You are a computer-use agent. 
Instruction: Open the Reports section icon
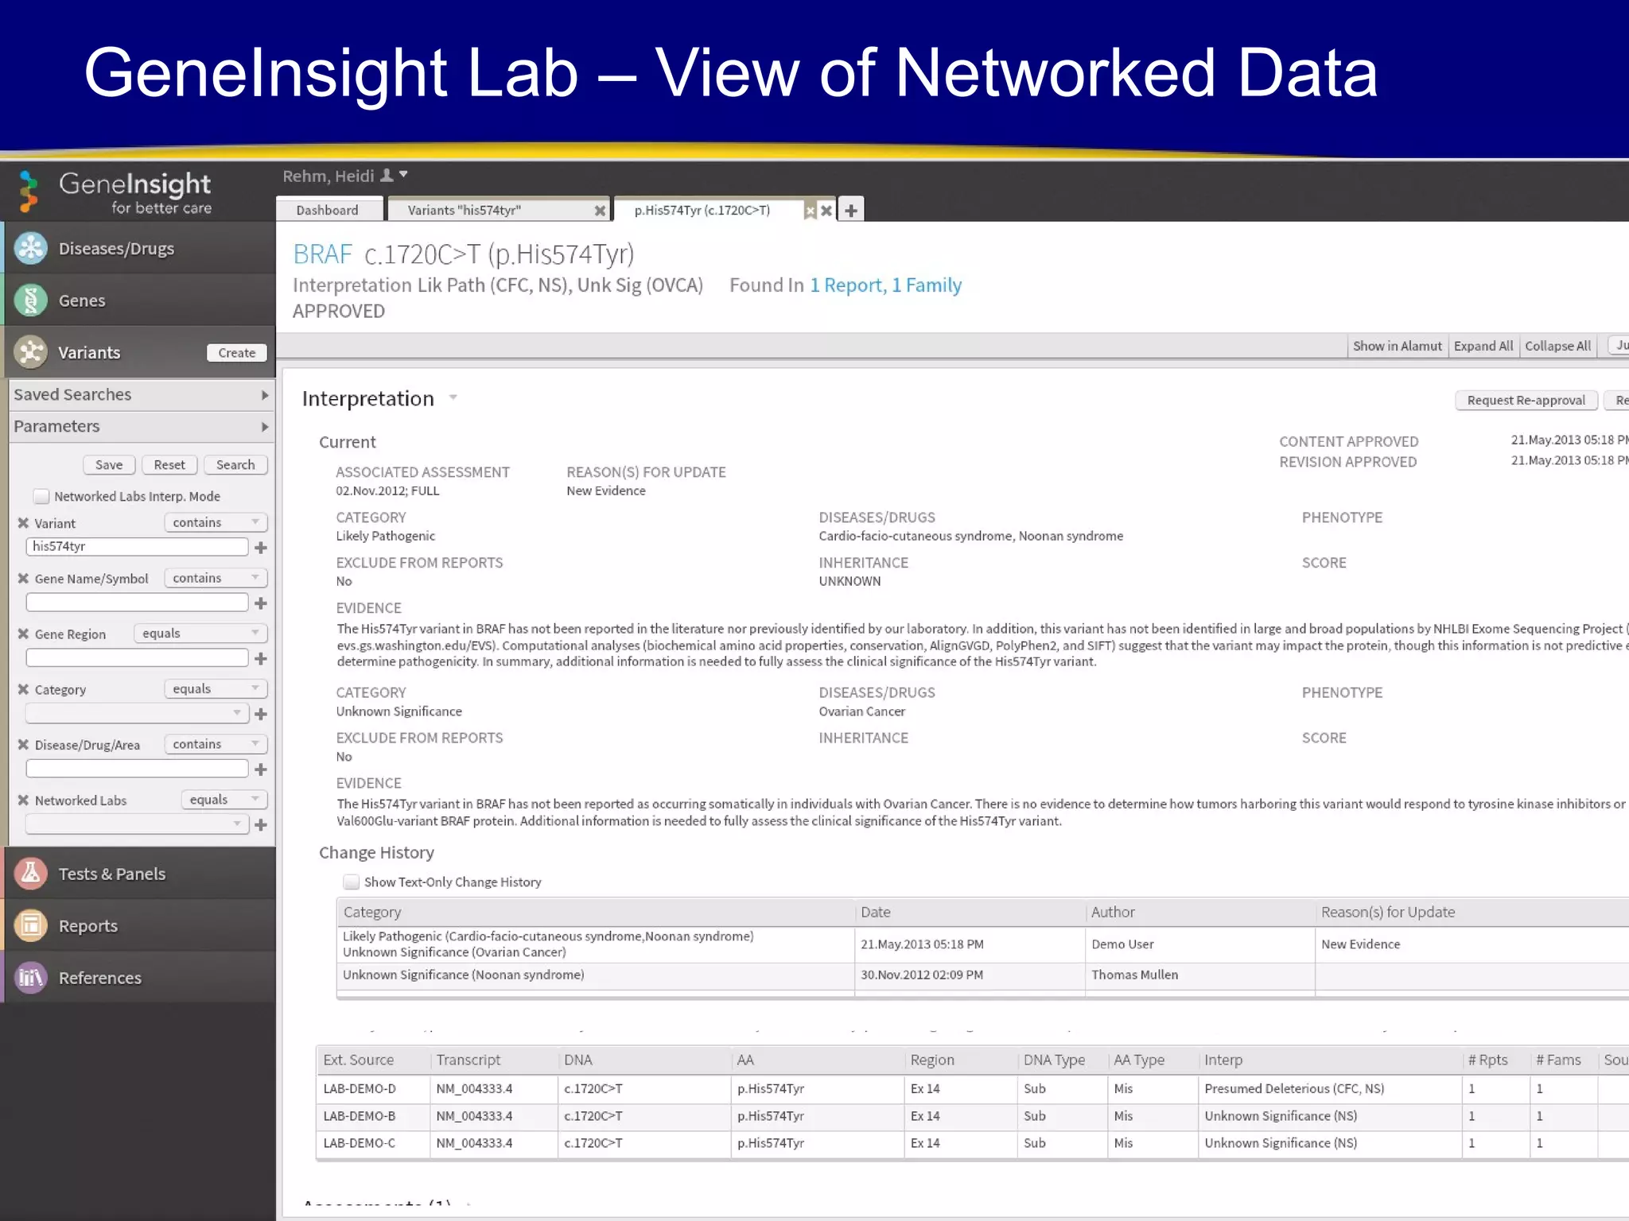click(31, 925)
